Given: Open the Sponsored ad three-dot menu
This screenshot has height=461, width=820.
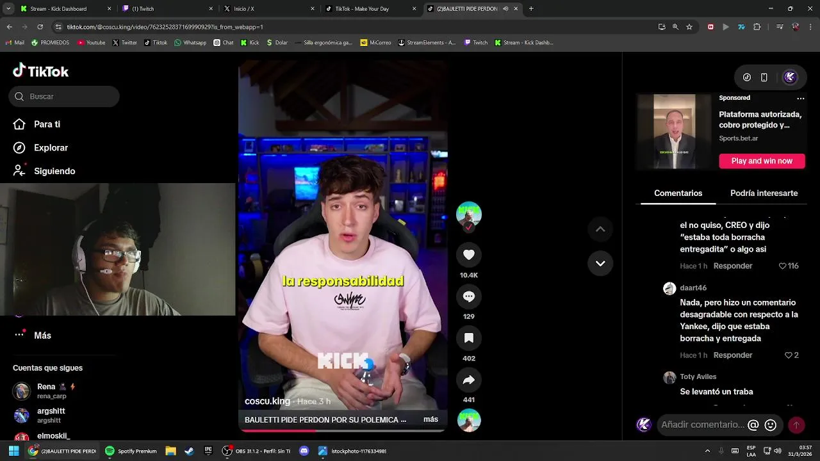Looking at the screenshot, I should 800,98.
